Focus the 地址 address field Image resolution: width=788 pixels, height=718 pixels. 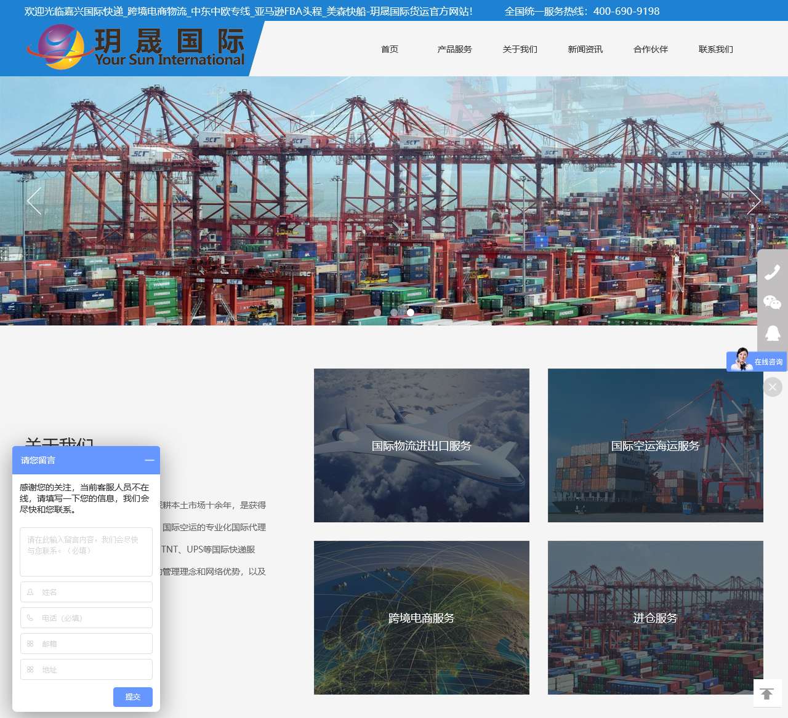point(86,669)
